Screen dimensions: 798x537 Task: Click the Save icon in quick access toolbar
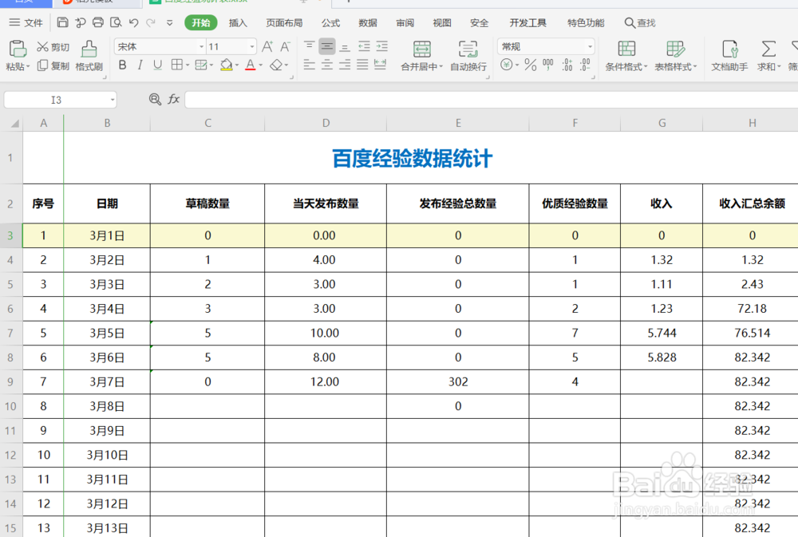coord(62,22)
